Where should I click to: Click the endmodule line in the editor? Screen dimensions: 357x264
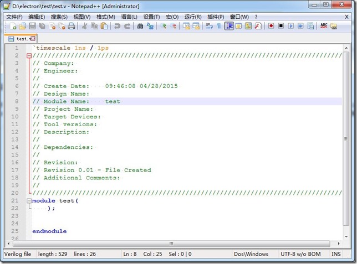pos(49,231)
